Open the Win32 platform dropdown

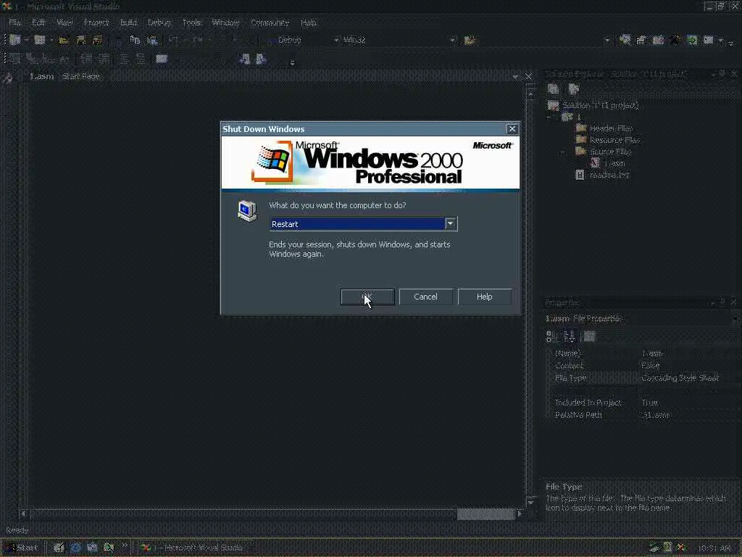(453, 41)
